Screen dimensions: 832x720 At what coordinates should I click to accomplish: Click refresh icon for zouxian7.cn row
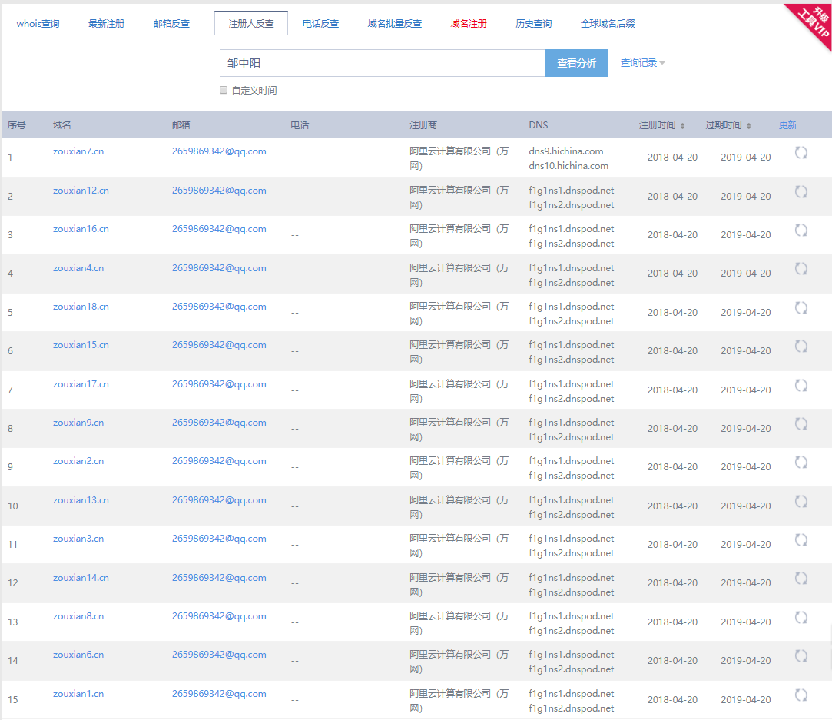[801, 153]
